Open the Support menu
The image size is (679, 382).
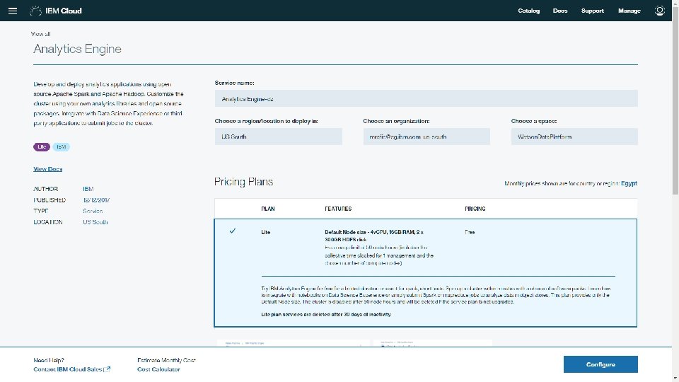pyautogui.click(x=592, y=11)
